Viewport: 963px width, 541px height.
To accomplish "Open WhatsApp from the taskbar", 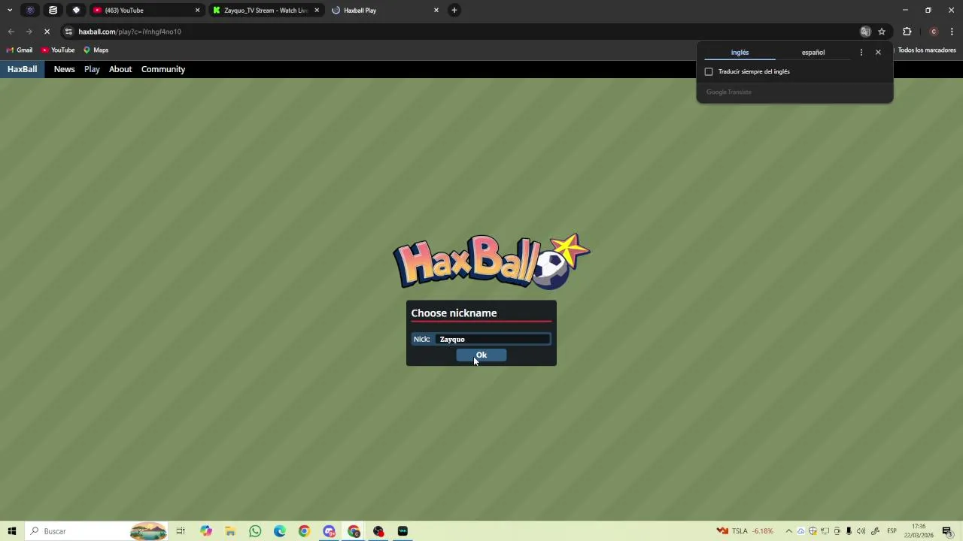I will pos(255,531).
